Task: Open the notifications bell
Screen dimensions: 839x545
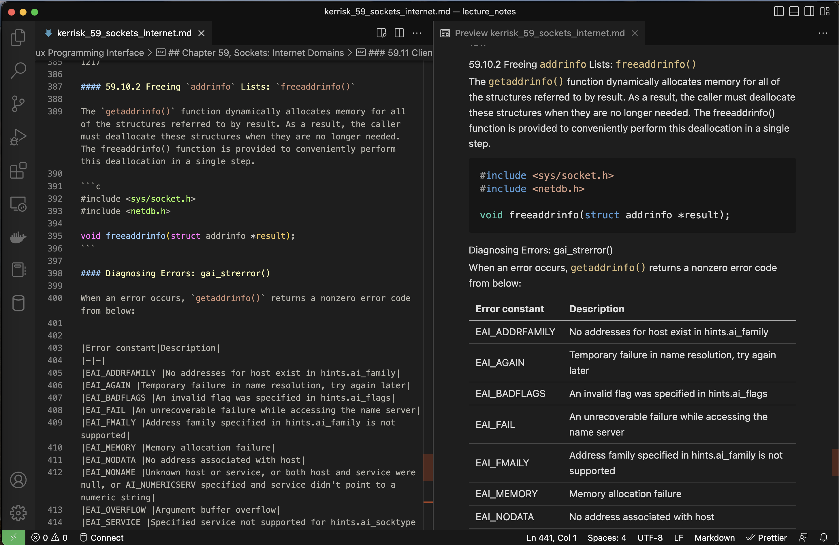Action: pos(824,538)
